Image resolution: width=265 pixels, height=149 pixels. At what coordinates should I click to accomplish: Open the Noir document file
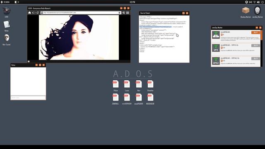pos(139,84)
